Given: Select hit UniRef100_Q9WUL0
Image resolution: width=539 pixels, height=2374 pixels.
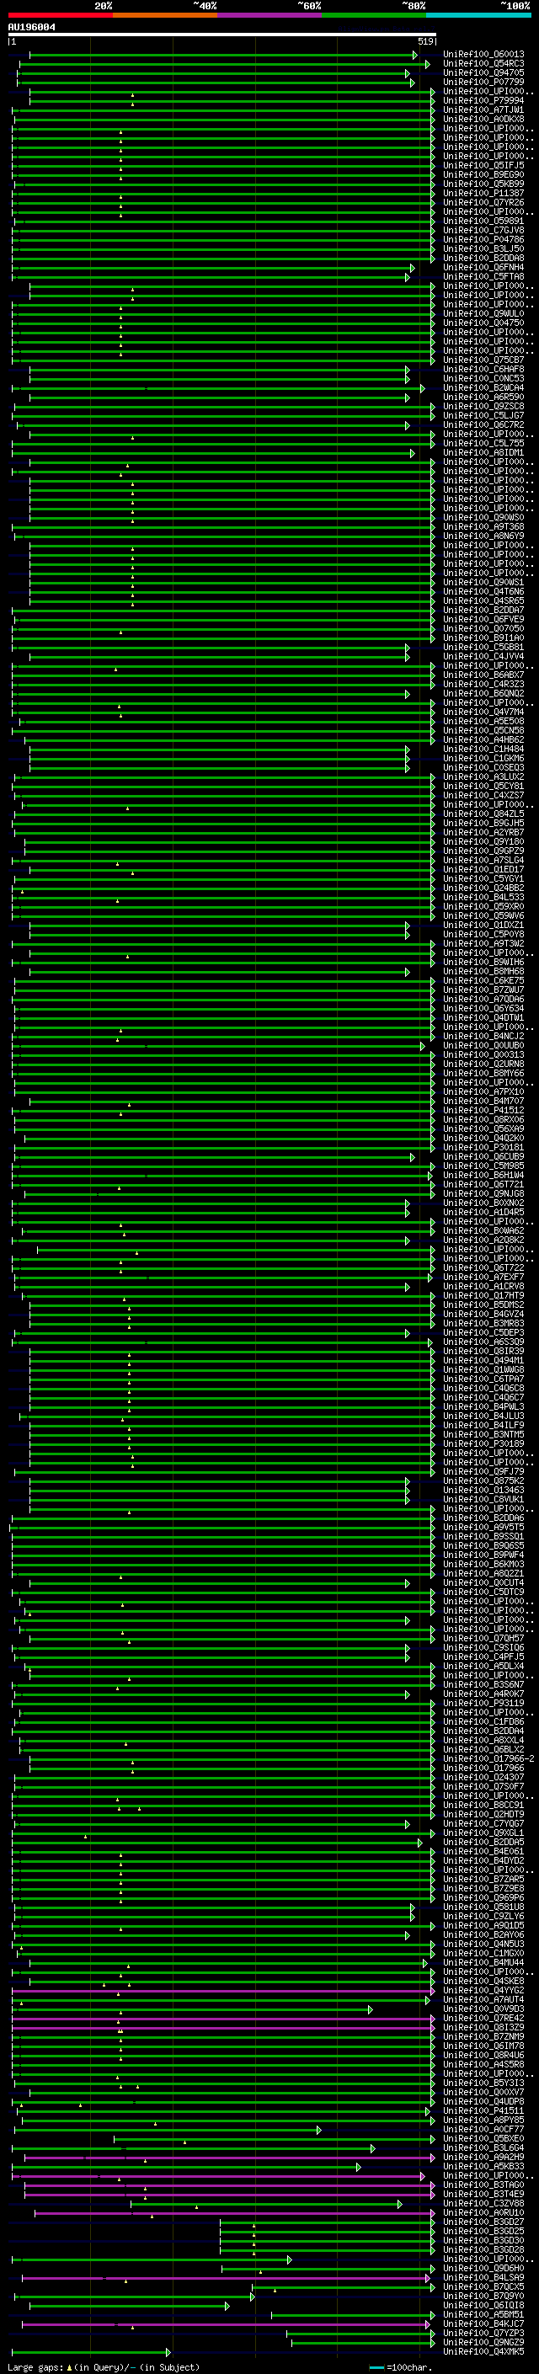Looking at the screenshot, I should (483, 314).
